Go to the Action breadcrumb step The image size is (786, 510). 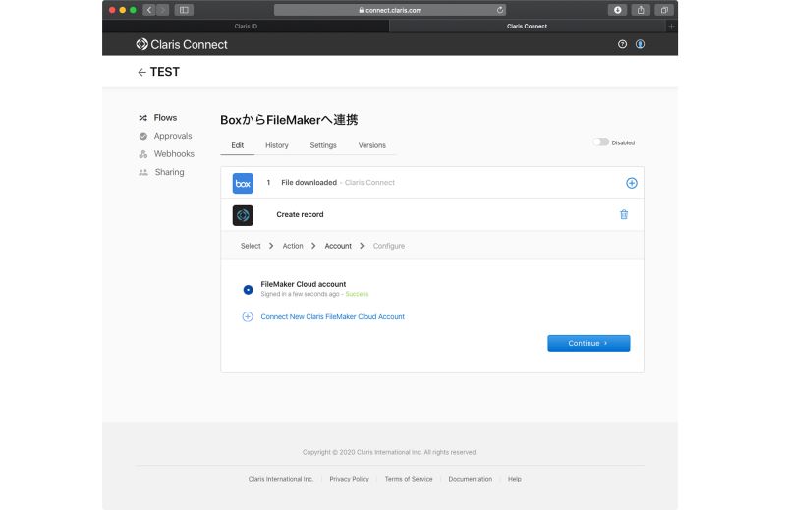[x=293, y=246]
